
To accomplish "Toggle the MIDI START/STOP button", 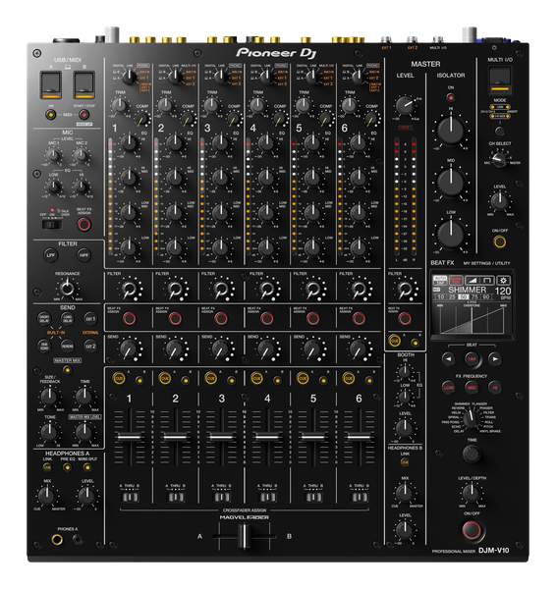I will 83,114.
